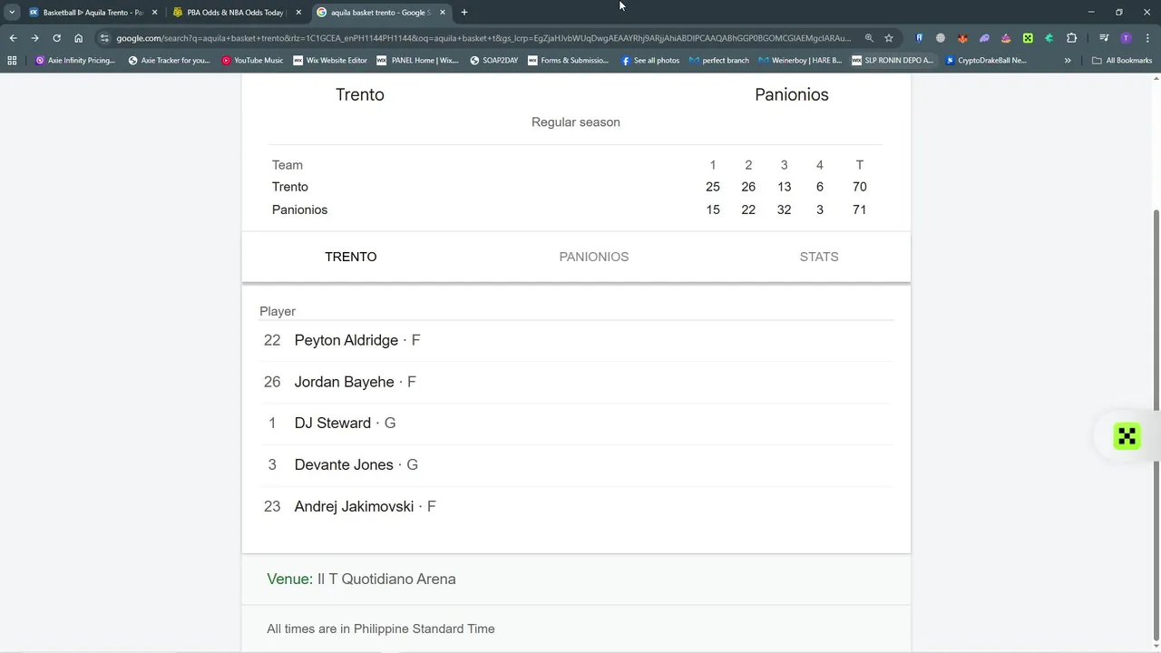Image resolution: width=1161 pixels, height=653 pixels.
Task: Open a new browser tab
Action: pyautogui.click(x=464, y=13)
